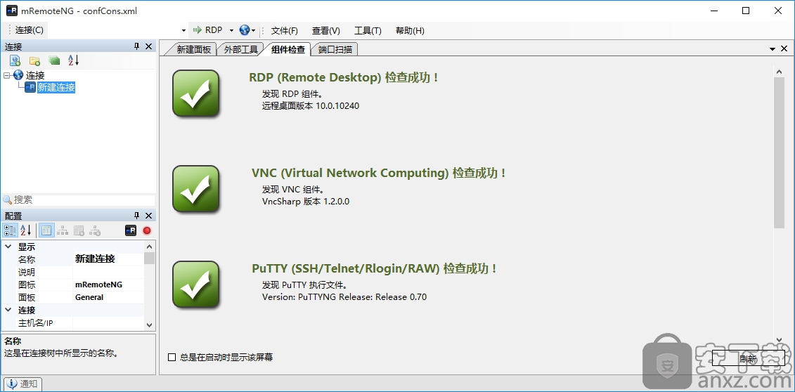Click the 刷新 button
Image resolution: width=795 pixels, height=392 pixels.
[x=748, y=358]
